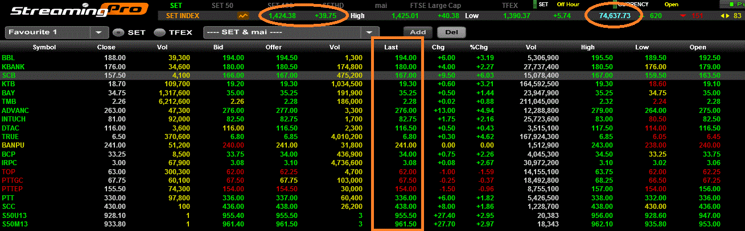Open the Favourite 1 dropdown
Screen dimensions: 745x231
[99, 32]
